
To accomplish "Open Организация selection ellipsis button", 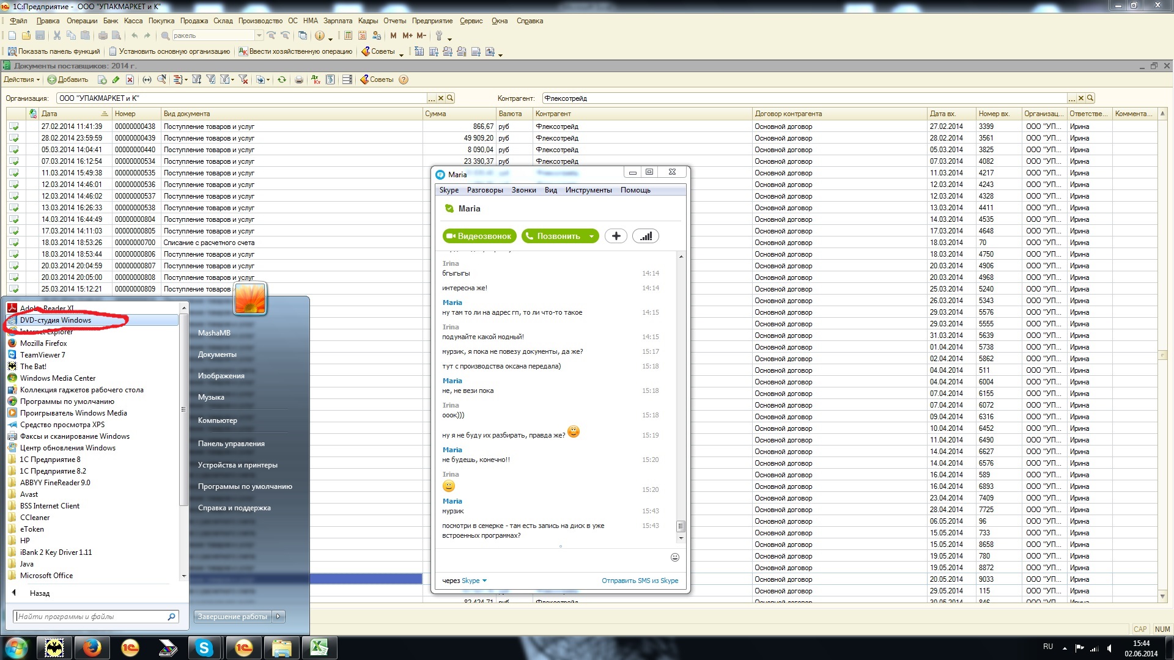I will click(x=432, y=98).
